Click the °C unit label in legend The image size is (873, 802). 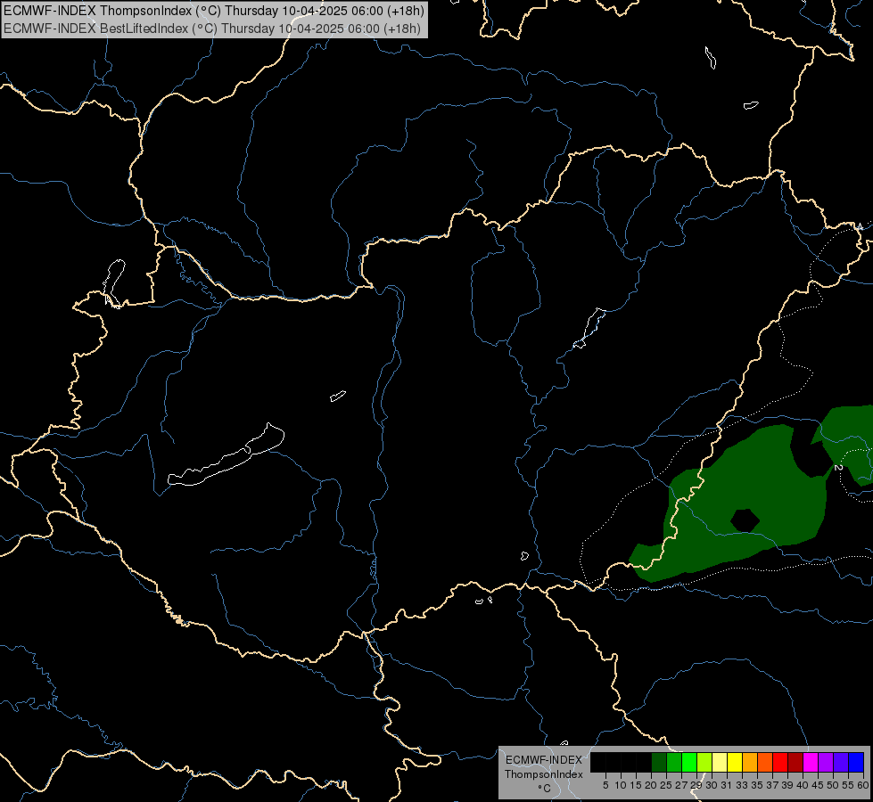[544, 788]
